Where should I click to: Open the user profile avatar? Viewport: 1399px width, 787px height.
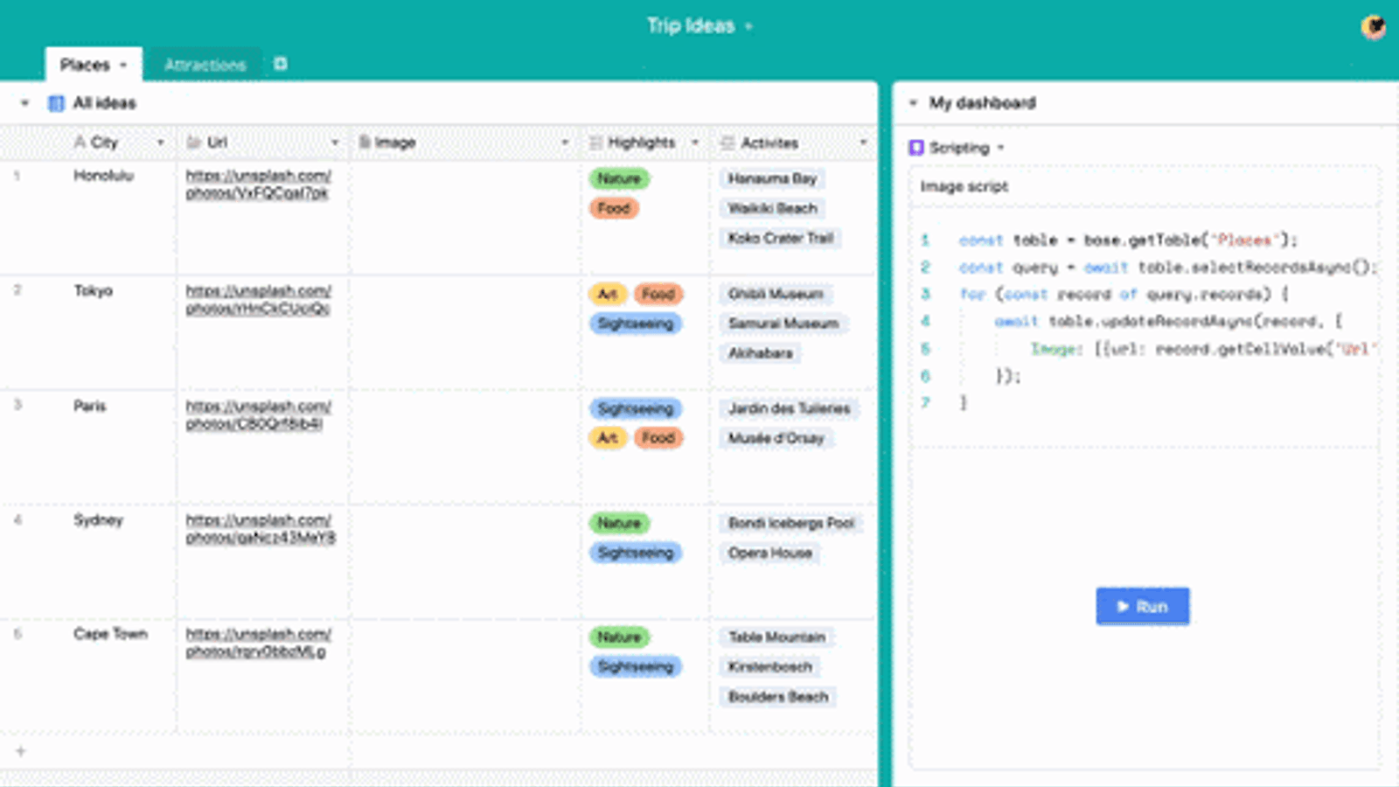point(1373,27)
